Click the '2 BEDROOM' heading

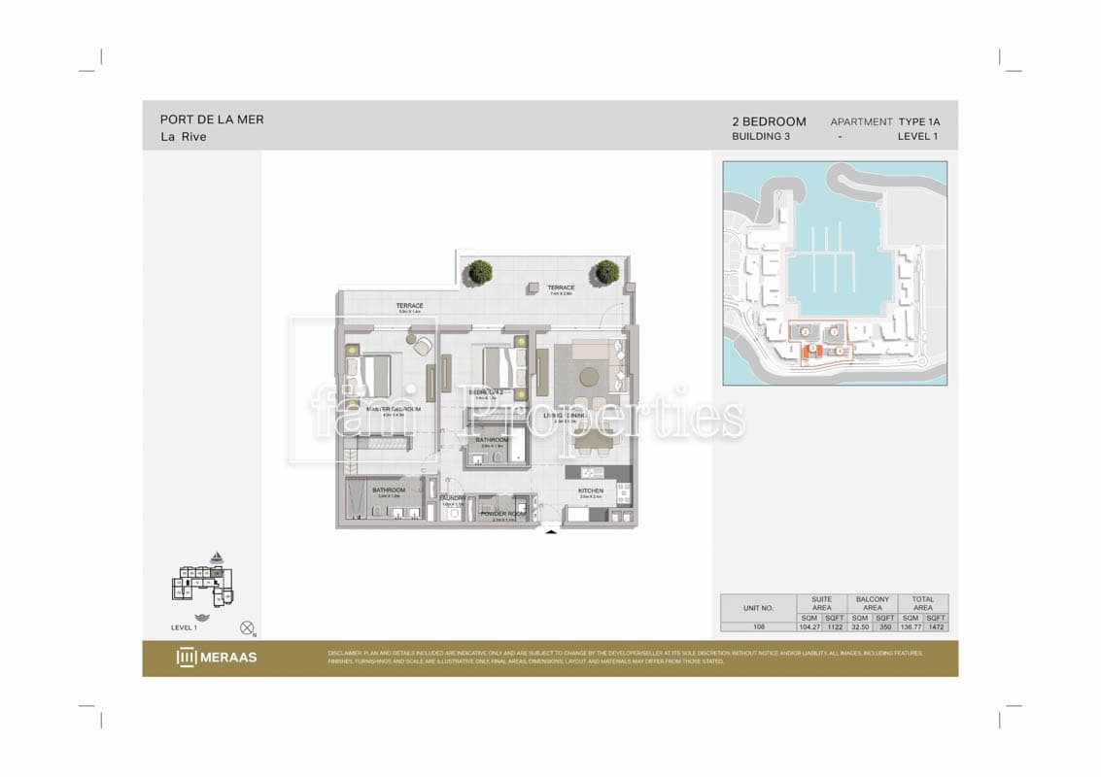(x=769, y=121)
